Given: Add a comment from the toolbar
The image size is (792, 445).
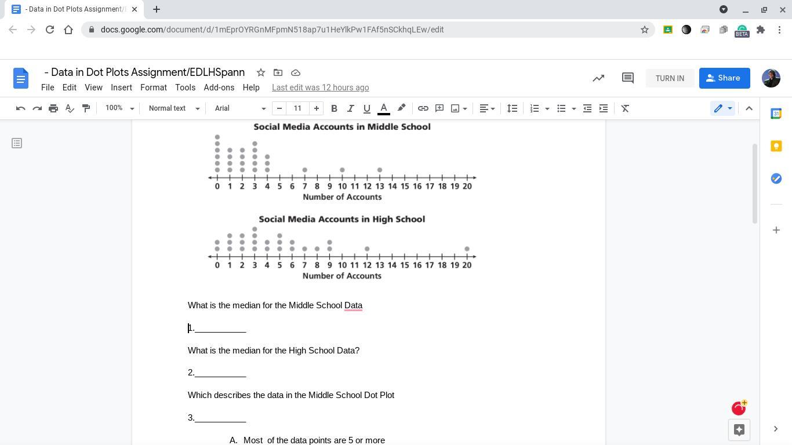Looking at the screenshot, I should click(439, 108).
